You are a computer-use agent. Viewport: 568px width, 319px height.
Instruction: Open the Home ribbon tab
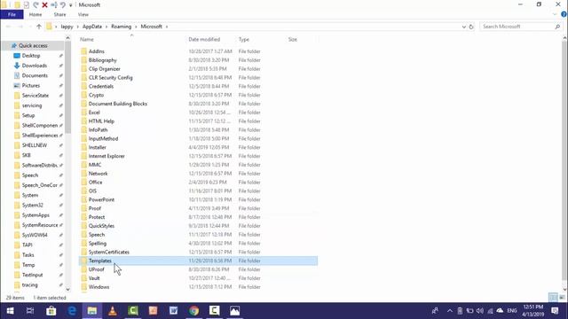coord(35,14)
